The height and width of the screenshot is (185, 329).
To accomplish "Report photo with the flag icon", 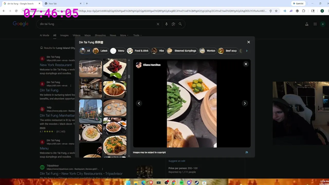I will tap(247, 152).
